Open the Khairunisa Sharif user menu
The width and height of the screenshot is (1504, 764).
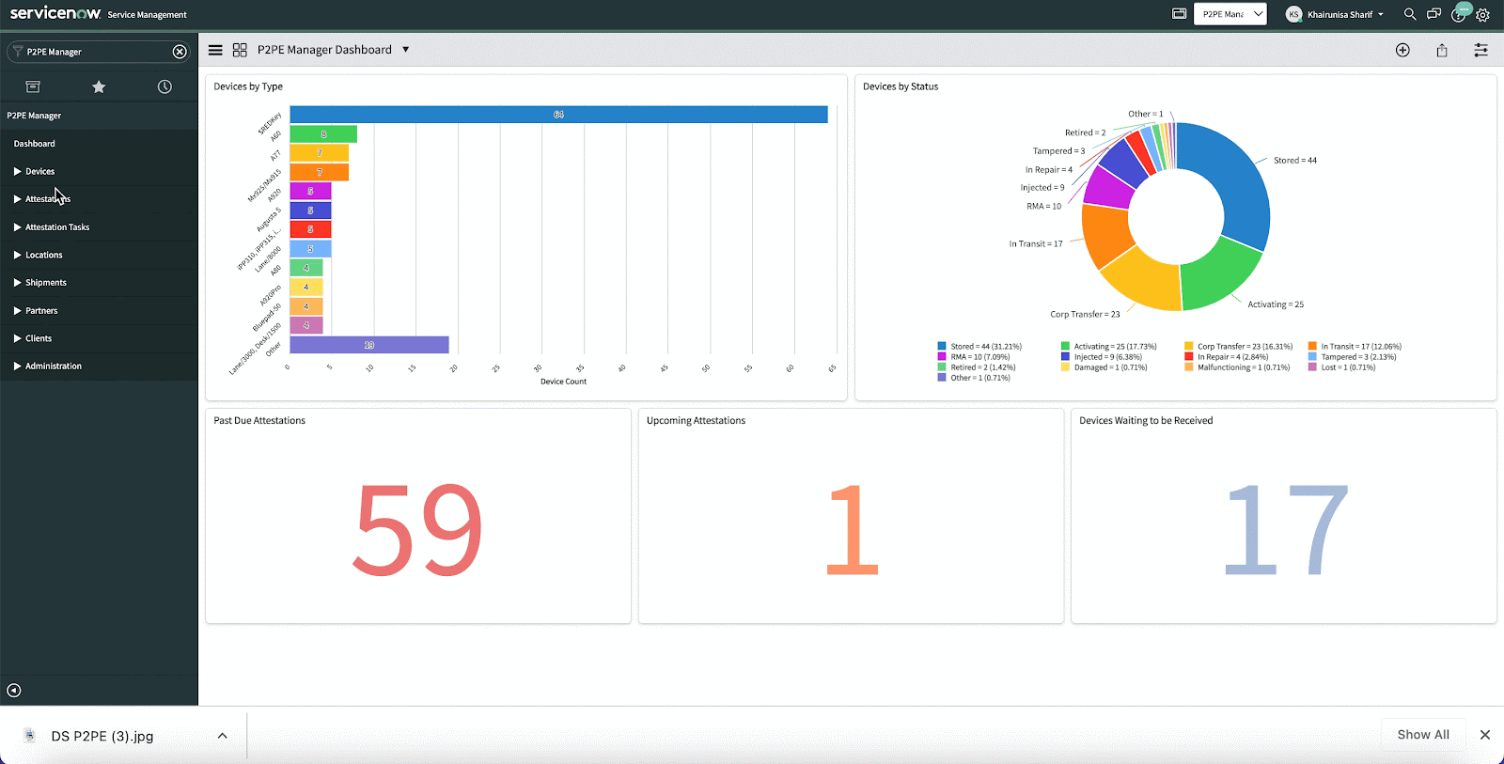pyautogui.click(x=1345, y=14)
